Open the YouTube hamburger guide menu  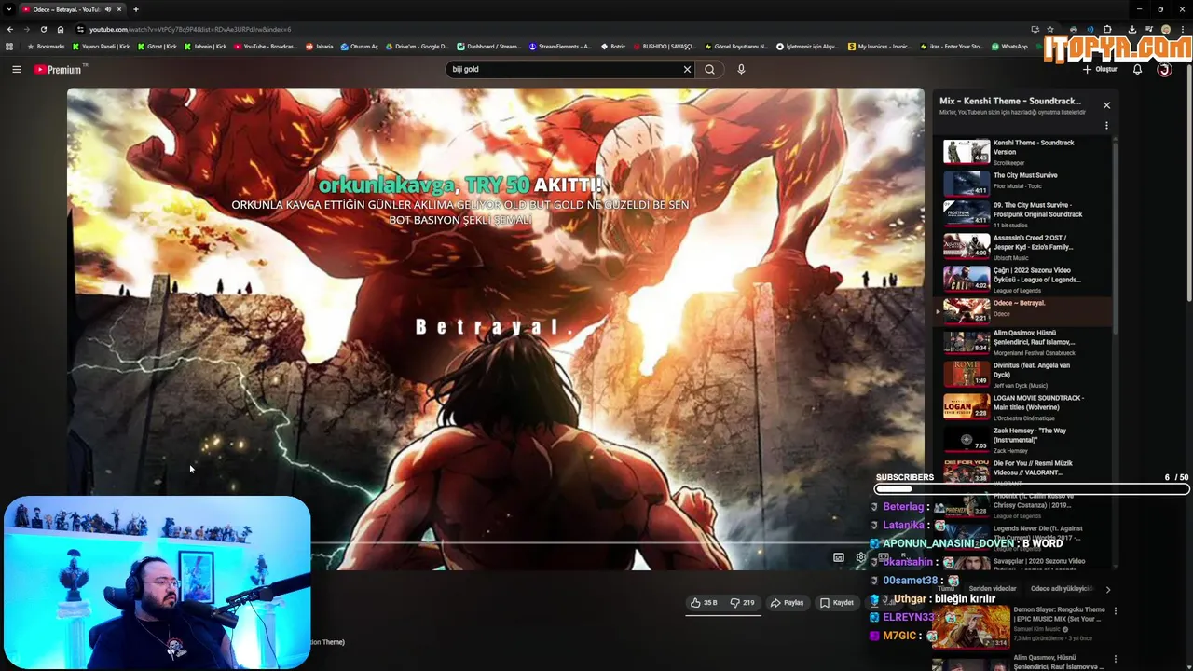tap(16, 69)
